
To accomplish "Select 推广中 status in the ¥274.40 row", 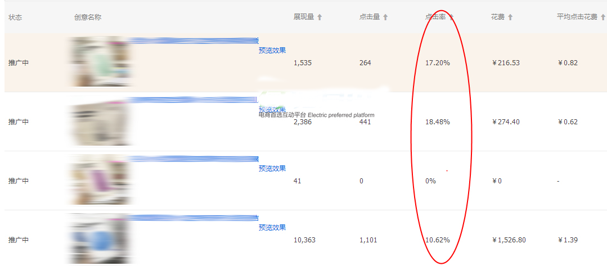I will click(19, 122).
